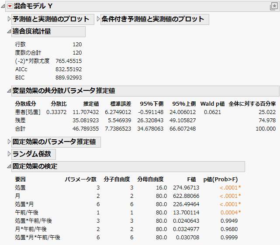Click the 推定値 column header
Screen dimensions: 280x245
(x=91, y=104)
